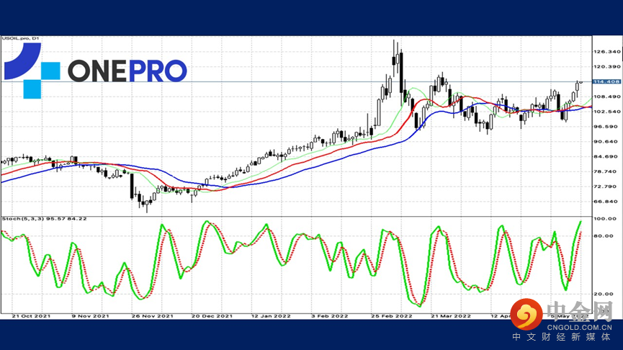
Task: Click the 66.840 price axis label
Action: point(606,202)
